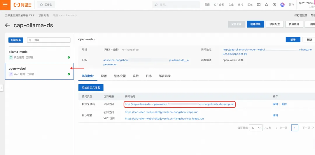This screenshot has height=155, width=315.
Task: Click the disabled 全量部署 button
Action: click(236, 24)
